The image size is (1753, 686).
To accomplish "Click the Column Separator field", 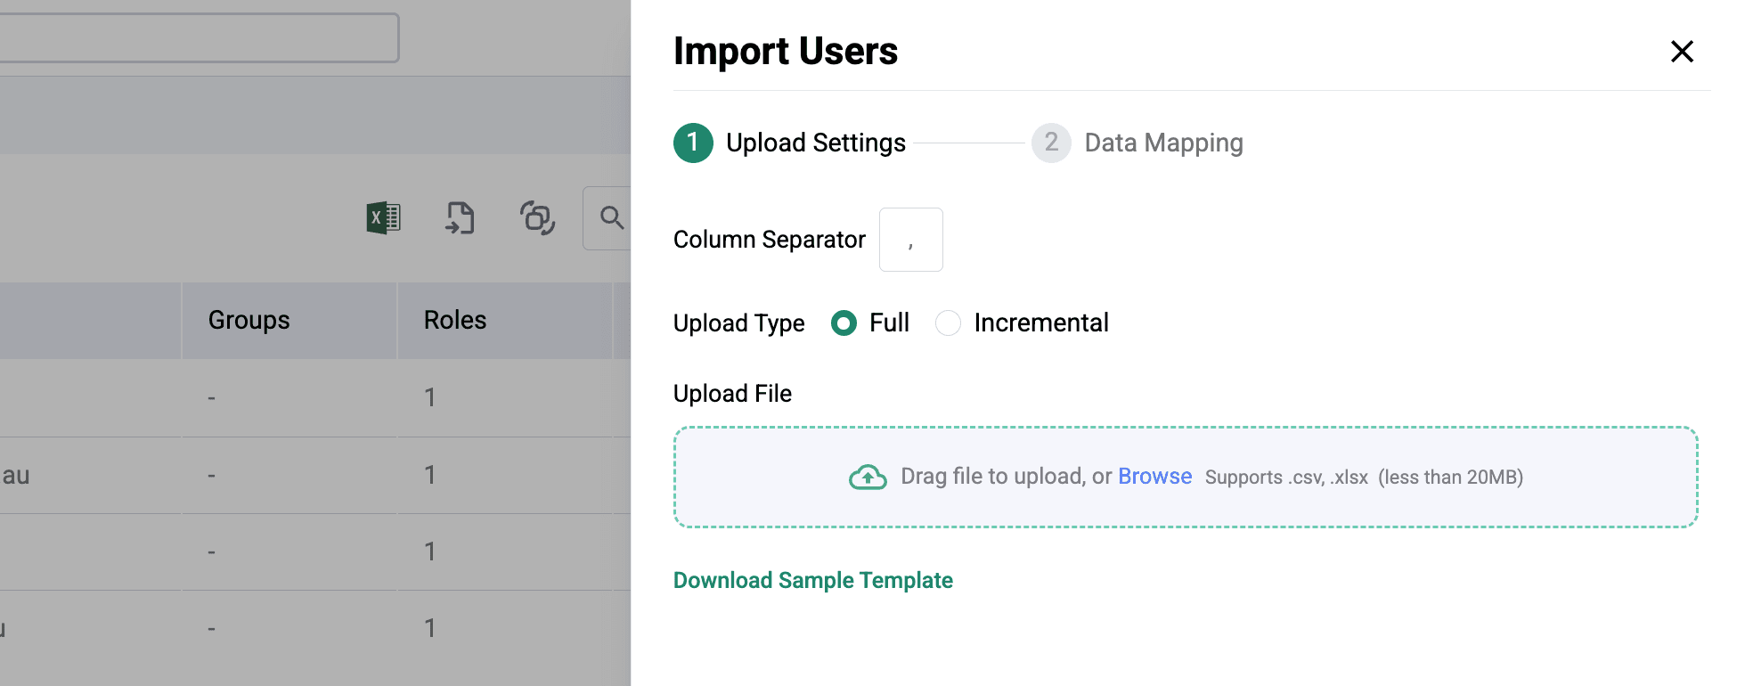I will pyautogui.click(x=910, y=240).
